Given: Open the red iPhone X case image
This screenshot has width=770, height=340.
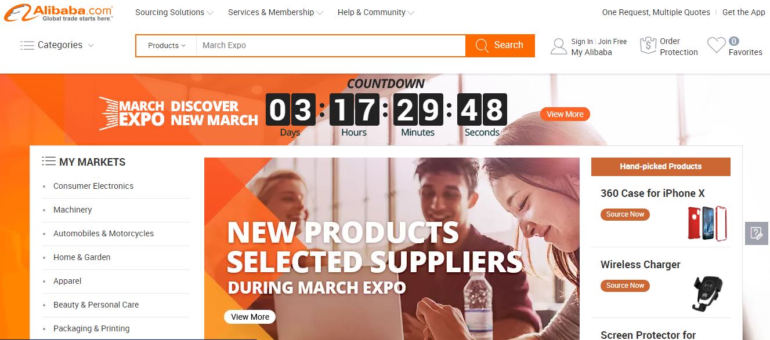Looking at the screenshot, I should (707, 223).
